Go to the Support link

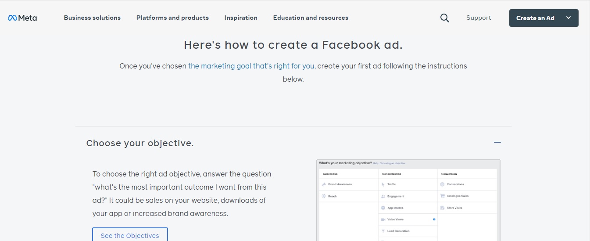(x=479, y=18)
